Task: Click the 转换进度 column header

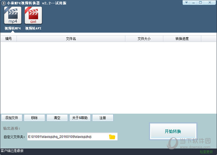Action: click(182, 39)
